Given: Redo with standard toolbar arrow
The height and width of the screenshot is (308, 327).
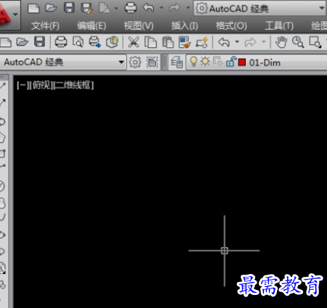Looking at the screenshot, I should (250, 42).
